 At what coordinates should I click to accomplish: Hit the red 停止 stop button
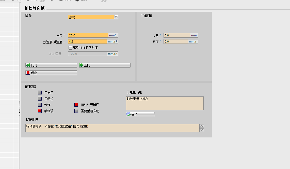(51, 73)
